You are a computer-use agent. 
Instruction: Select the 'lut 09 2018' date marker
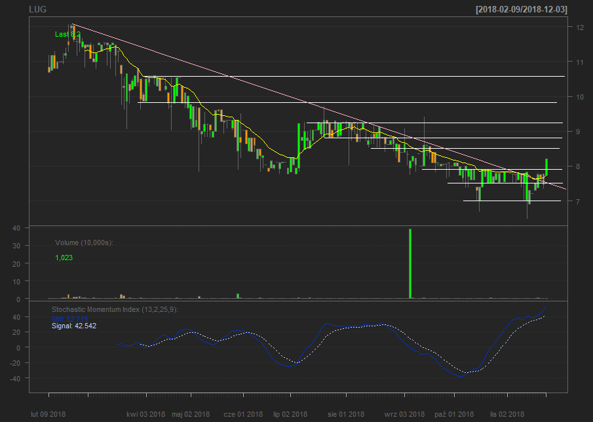pyautogui.click(x=48, y=414)
